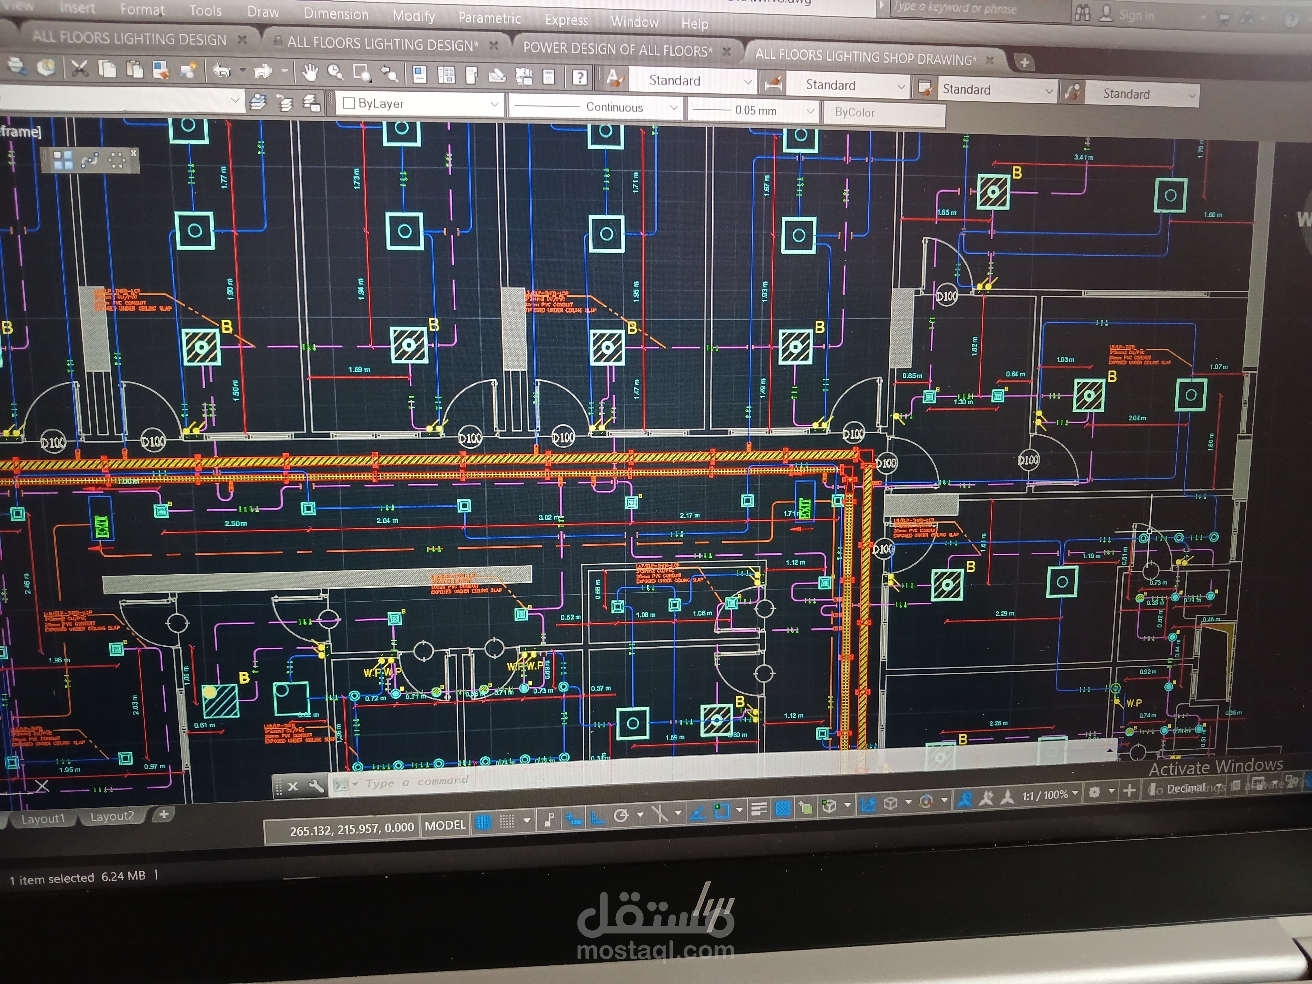The width and height of the screenshot is (1312, 984).
Task: Select the Zoom Realtime tool
Action: pyautogui.click(x=336, y=73)
